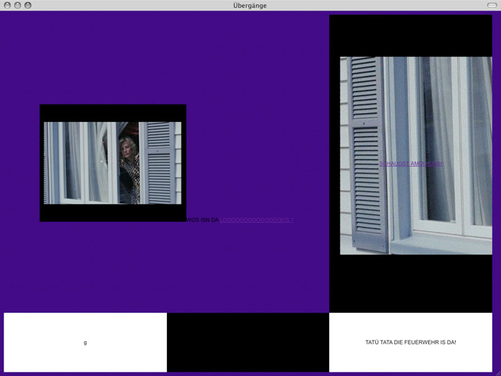Close the Übergänge window
This screenshot has height=376, width=501.
click(x=7, y=5)
